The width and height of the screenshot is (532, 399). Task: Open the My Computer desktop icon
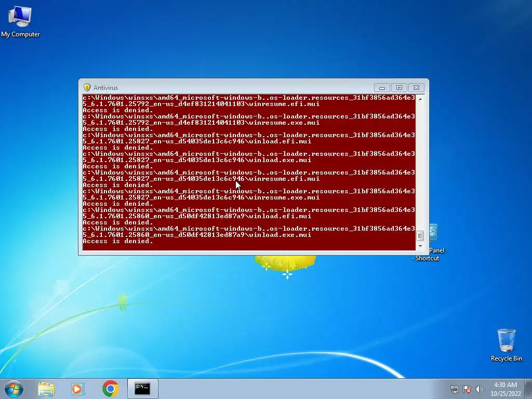pyautogui.click(x=20, y=21)
